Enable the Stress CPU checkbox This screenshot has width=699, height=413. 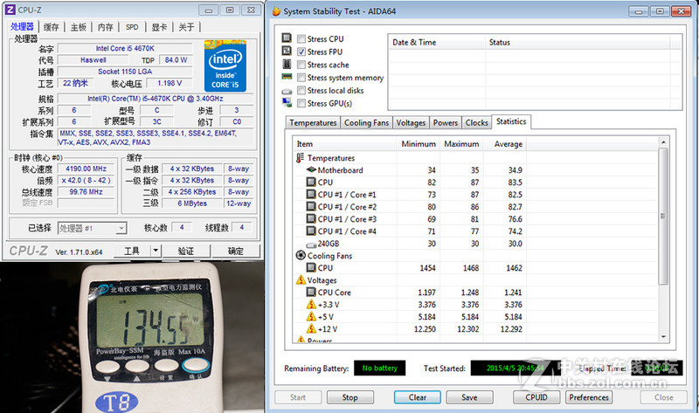point(301,39)
